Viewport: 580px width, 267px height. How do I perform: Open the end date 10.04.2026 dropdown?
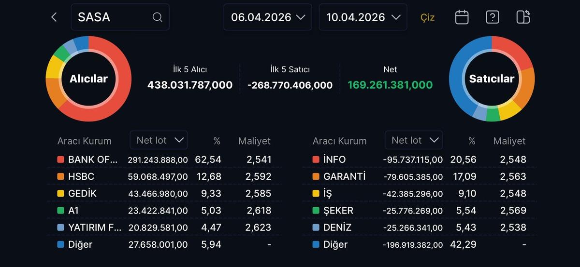coord(363,17)
